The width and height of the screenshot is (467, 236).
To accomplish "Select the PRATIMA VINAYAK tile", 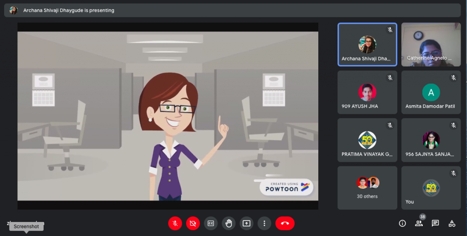I will click(x=367, y=140).
